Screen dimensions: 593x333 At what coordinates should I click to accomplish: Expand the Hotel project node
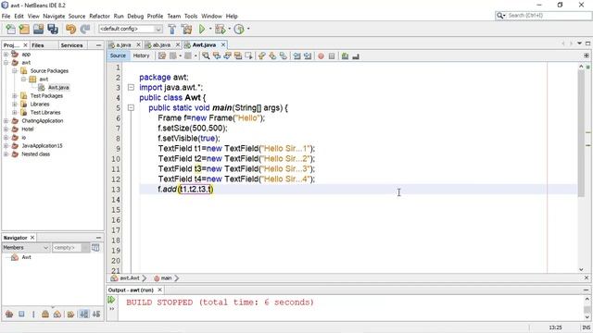coord(6,129)
